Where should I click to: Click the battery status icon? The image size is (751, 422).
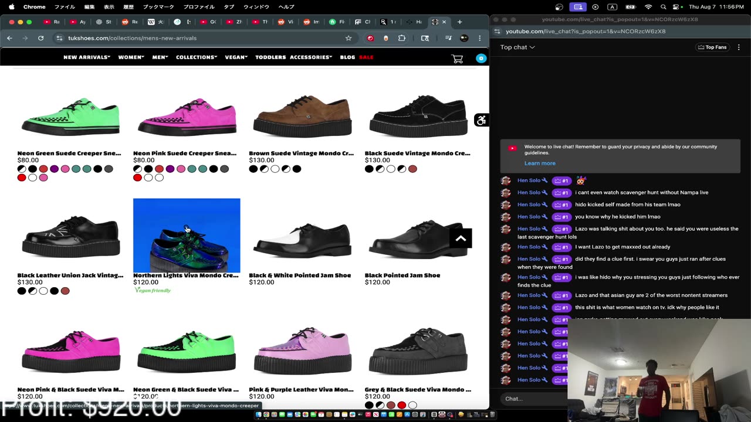(631, 7)
